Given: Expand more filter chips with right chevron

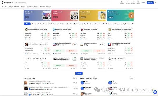Looking at the screenshot, I should tap(133, 24).
